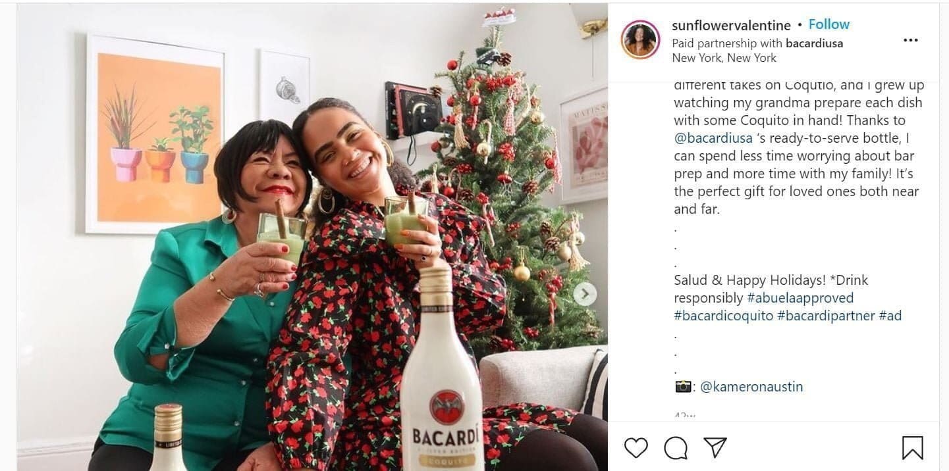Viewport: 949px width, 471px height.
Task: Open the post options three-dot menu
Action: [x=910, y=39]
